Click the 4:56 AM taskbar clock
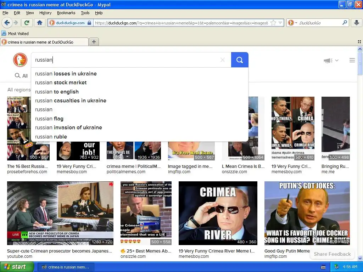 pyautogui.click(x=350, y=267)
